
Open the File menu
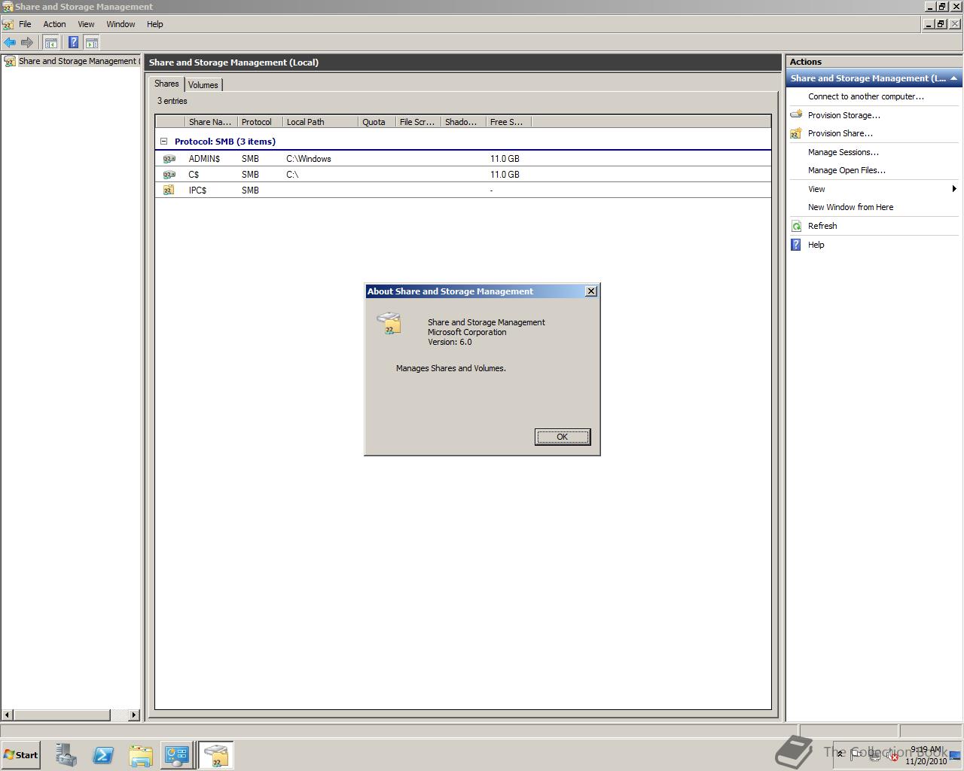coord(25,24)
